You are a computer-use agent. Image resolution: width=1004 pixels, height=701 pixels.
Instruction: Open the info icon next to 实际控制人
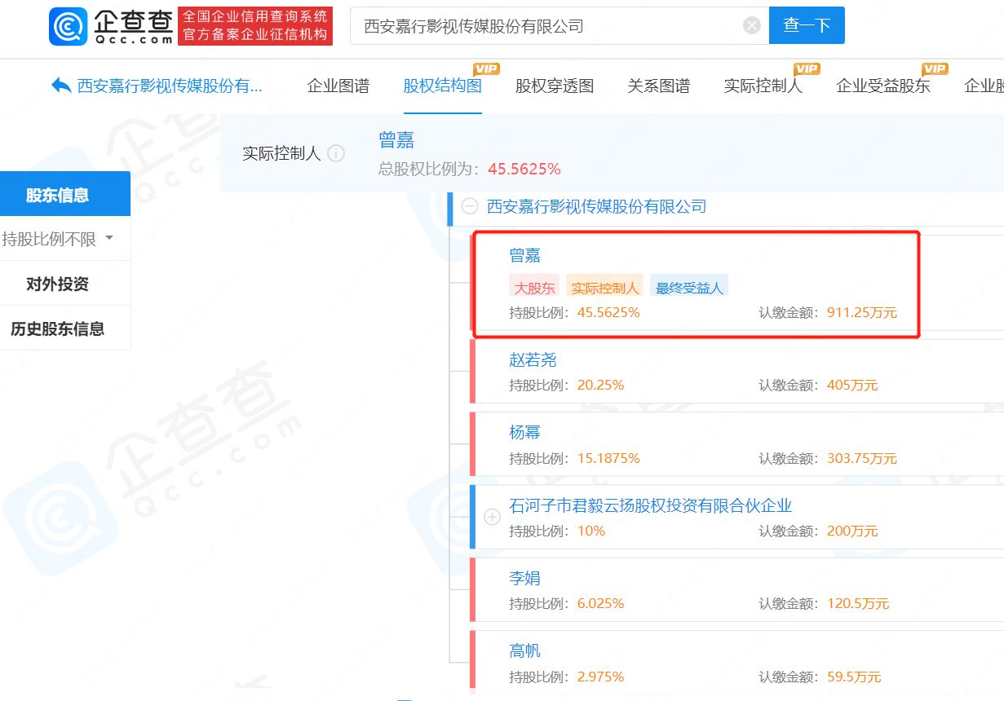335,153
